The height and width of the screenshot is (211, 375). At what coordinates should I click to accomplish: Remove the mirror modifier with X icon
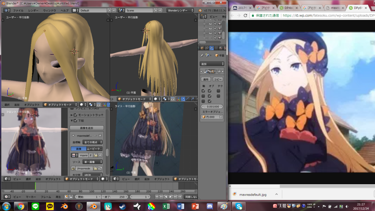tap(223, 71)
